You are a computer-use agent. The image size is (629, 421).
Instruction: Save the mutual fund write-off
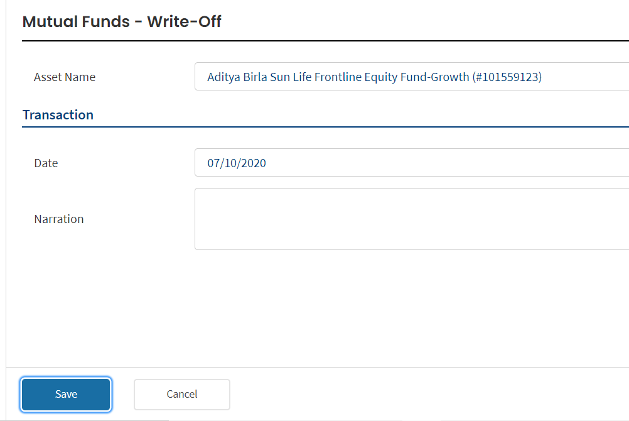tap(66, 394)
